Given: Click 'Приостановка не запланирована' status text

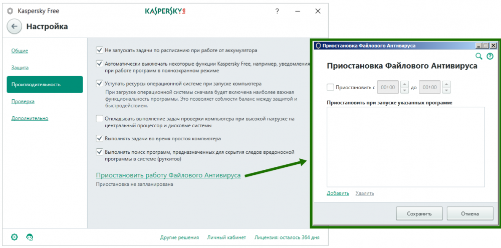Looking at the screenshot, I should (134, 184).
